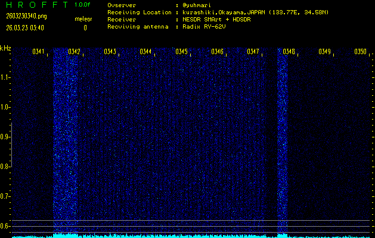This screenshot has width=375, height=238.
Task: Click the version label 1.00f
Action: click(x=82, y=5)
